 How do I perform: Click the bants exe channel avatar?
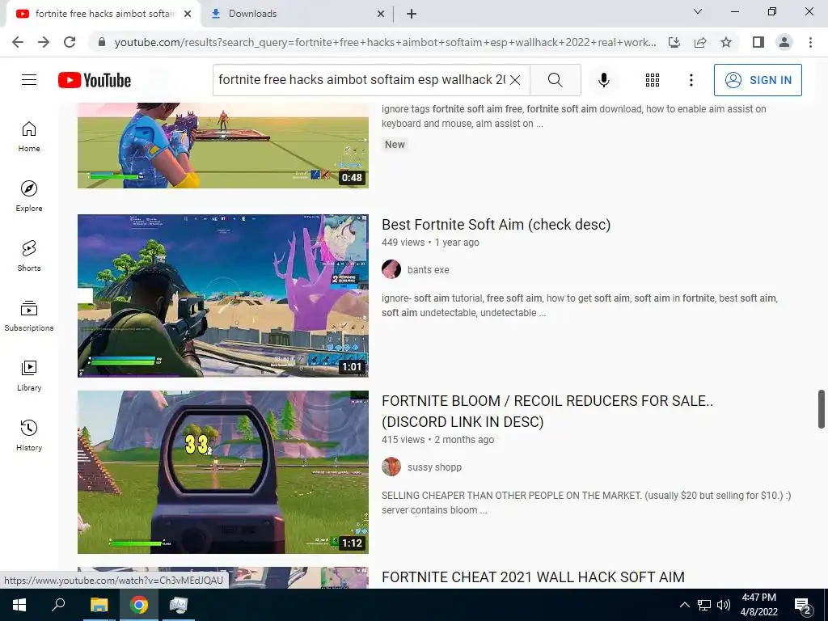point(391,269)
